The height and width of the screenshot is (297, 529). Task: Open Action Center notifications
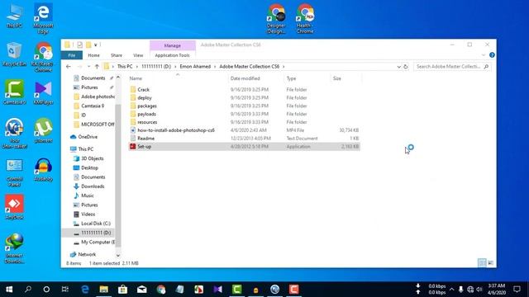click(x=517, y=290)
